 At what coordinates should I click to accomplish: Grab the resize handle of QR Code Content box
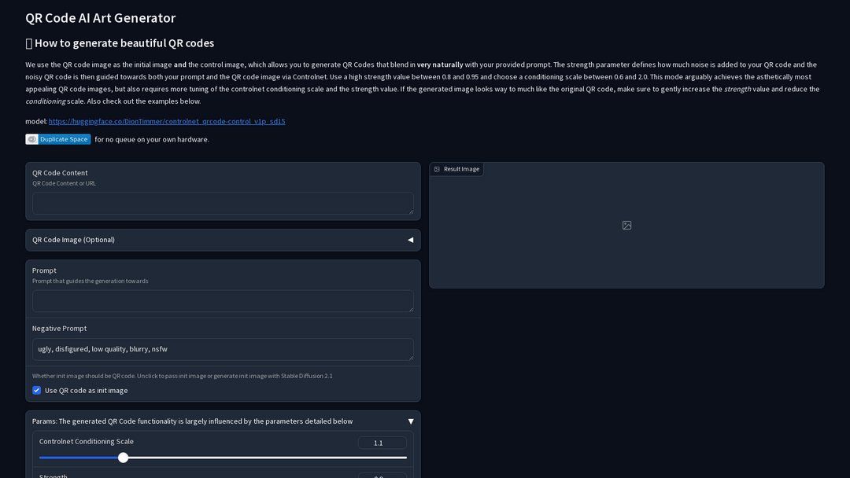[x=410, y=211]
